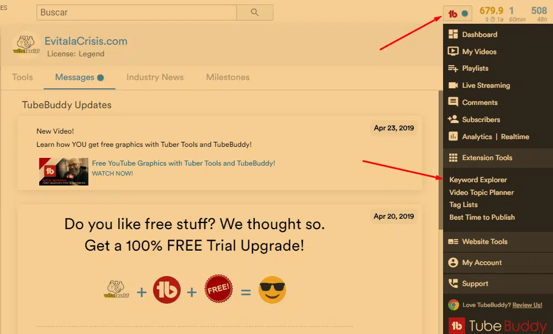
Task: Open the Industry News tab
Action: [x=155, y=77]
